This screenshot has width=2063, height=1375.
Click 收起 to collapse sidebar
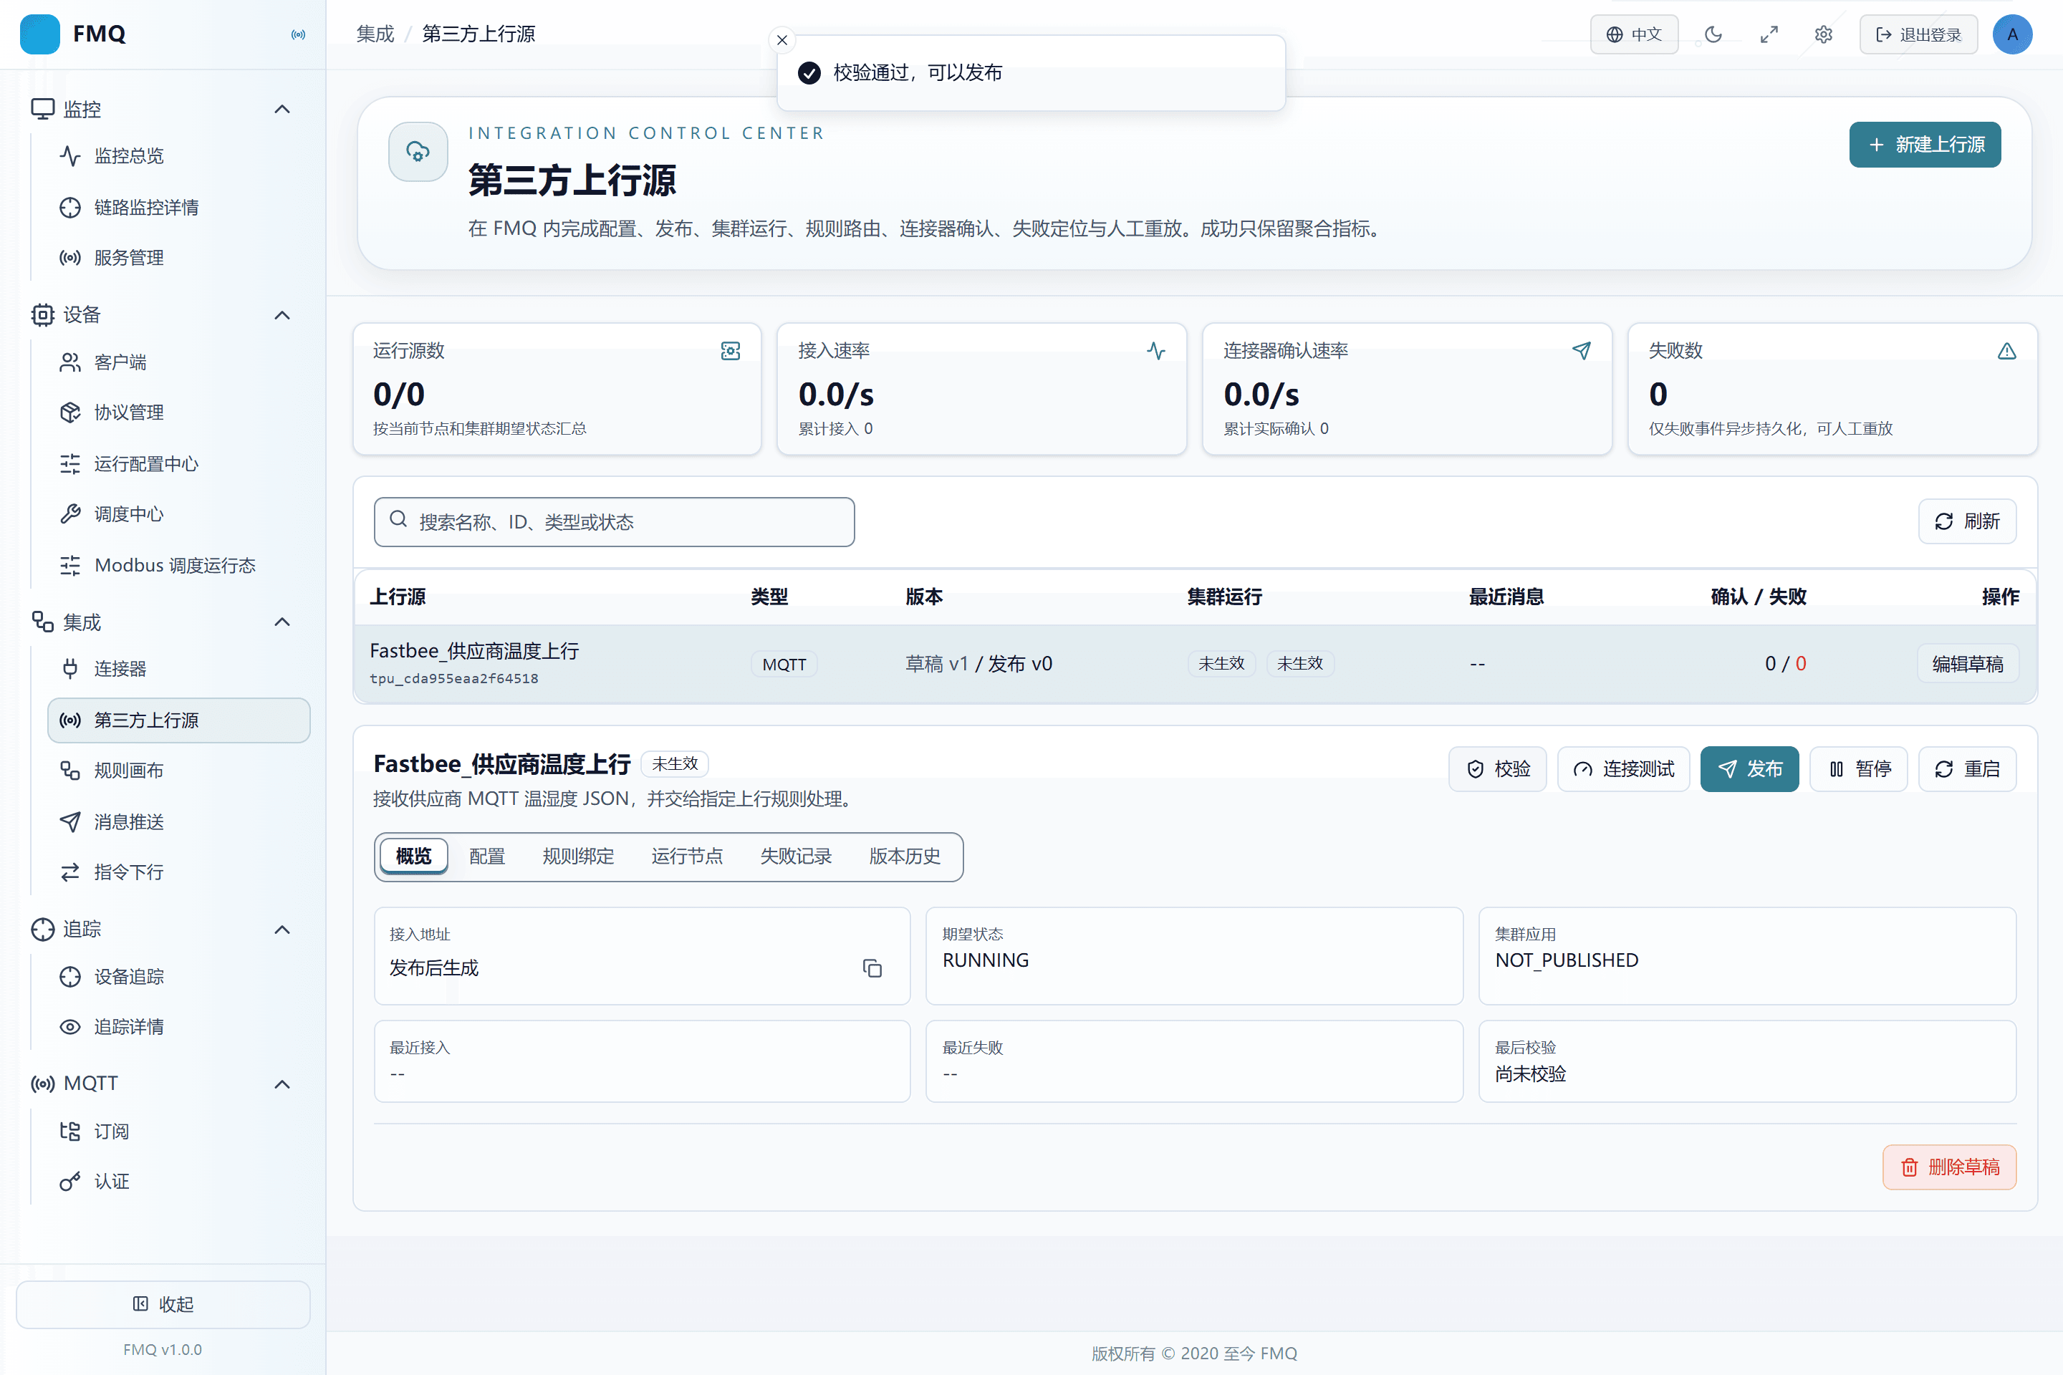click(163, 1304)
